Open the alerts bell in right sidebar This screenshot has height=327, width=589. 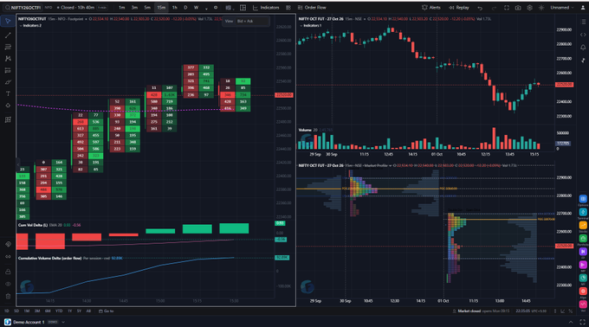coord(583,48)
